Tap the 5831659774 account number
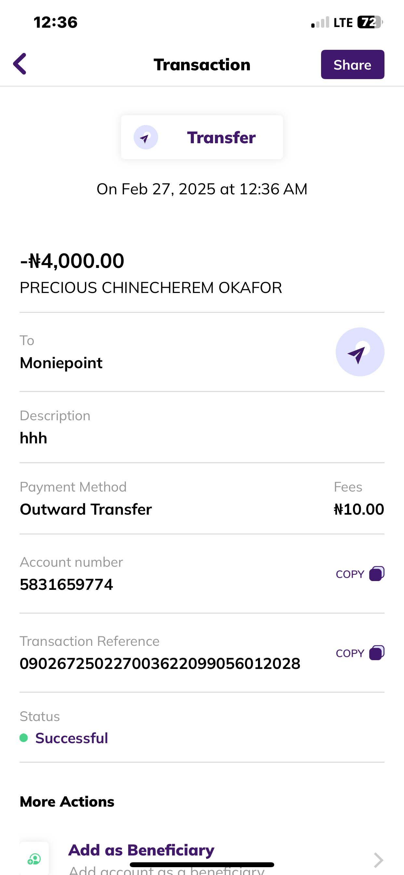The height and width of the screenshot is (875, 404). pos(67,585)
